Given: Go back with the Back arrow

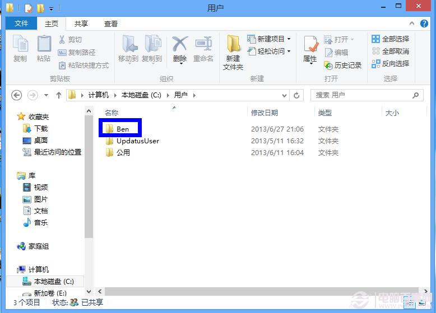Looking at the screenshot, I should (17, 95).
